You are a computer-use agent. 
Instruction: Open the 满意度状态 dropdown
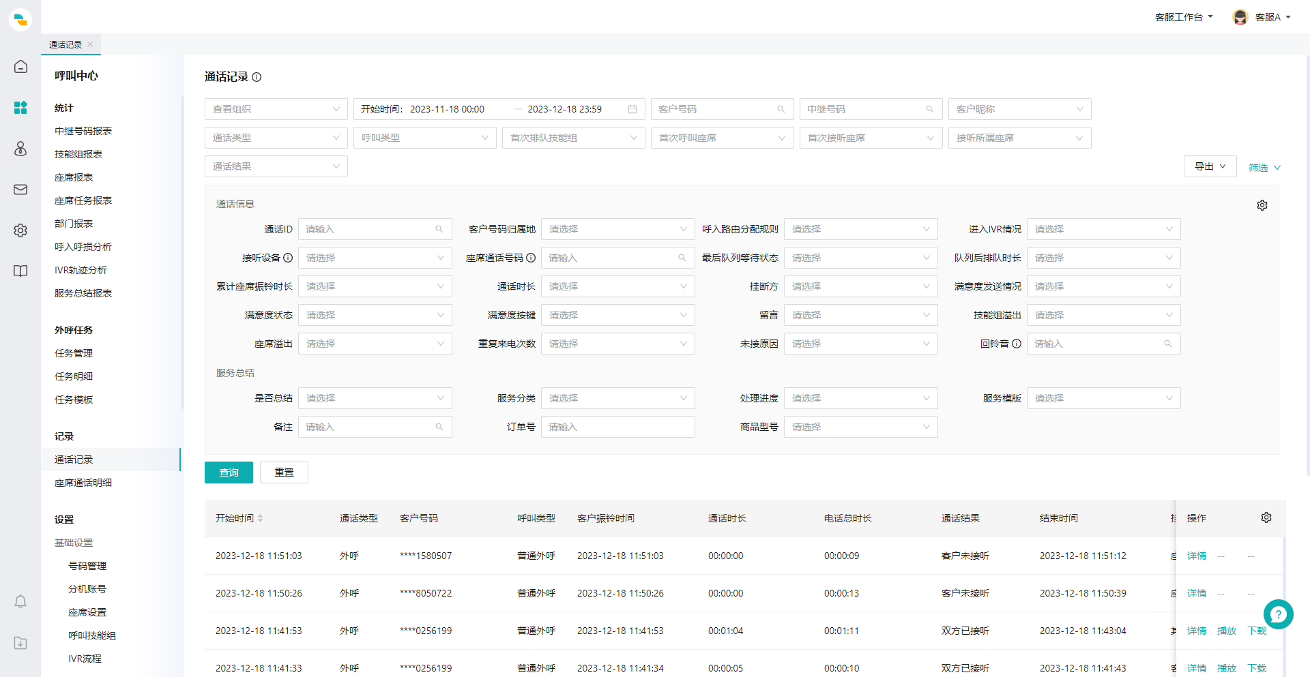tap(375, 315)
